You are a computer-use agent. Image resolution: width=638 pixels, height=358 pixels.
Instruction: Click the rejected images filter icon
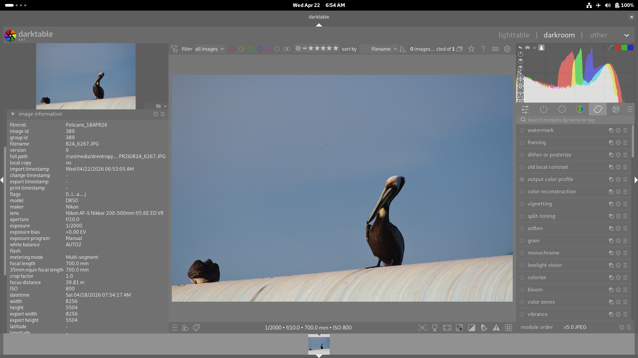(x=298, y=48)
